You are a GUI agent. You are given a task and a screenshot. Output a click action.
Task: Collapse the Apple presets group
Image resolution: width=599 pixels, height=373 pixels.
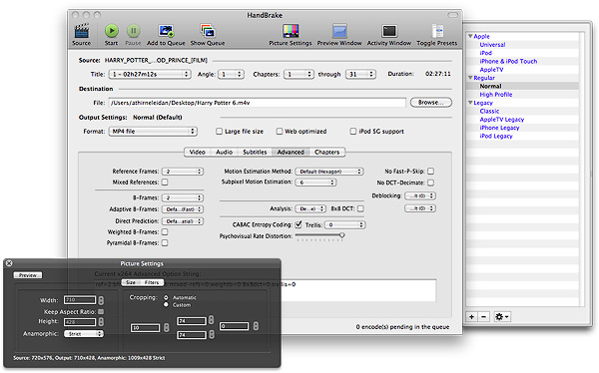[470, 36]
